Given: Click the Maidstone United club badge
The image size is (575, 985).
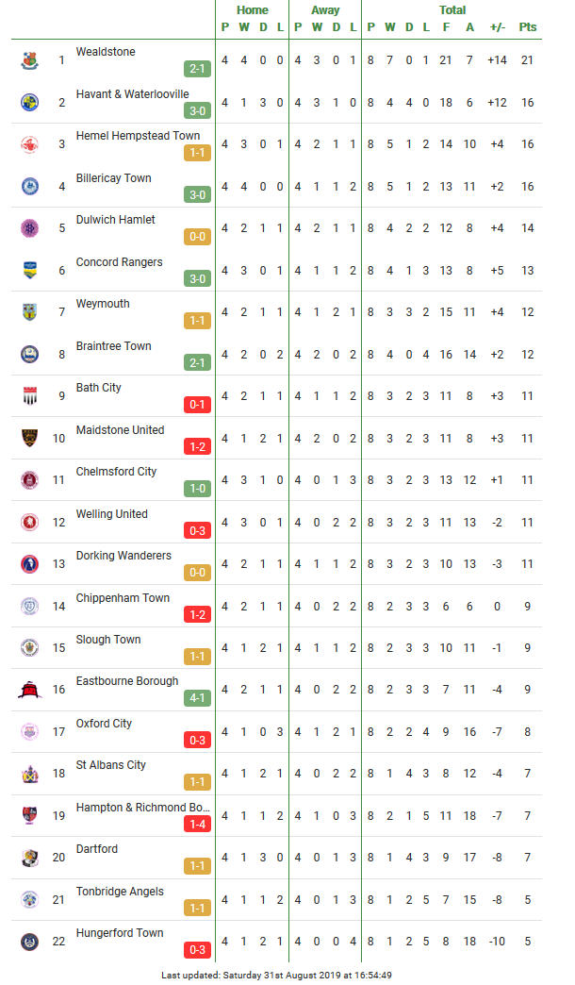Looking at the screenshot, I should point(29,438).
